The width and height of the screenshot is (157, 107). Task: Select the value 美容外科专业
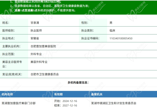tap(39, 62)
